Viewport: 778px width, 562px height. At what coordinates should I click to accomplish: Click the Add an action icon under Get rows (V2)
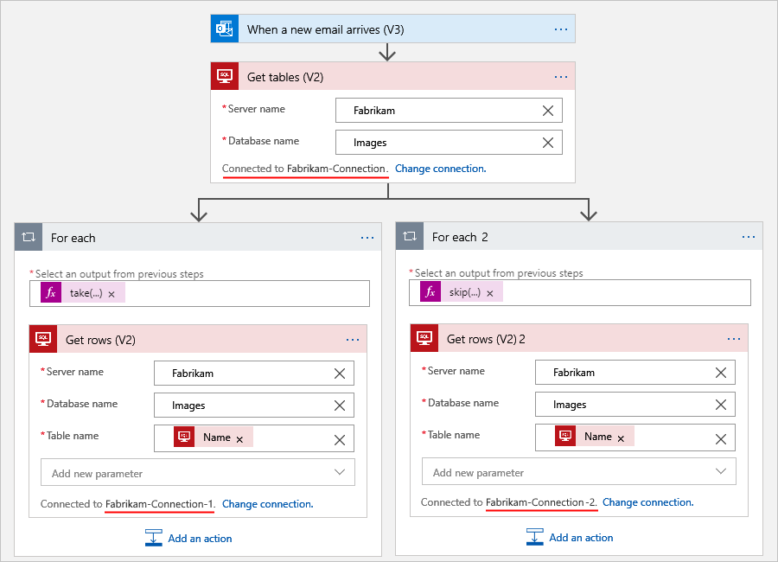coord(154,538)
